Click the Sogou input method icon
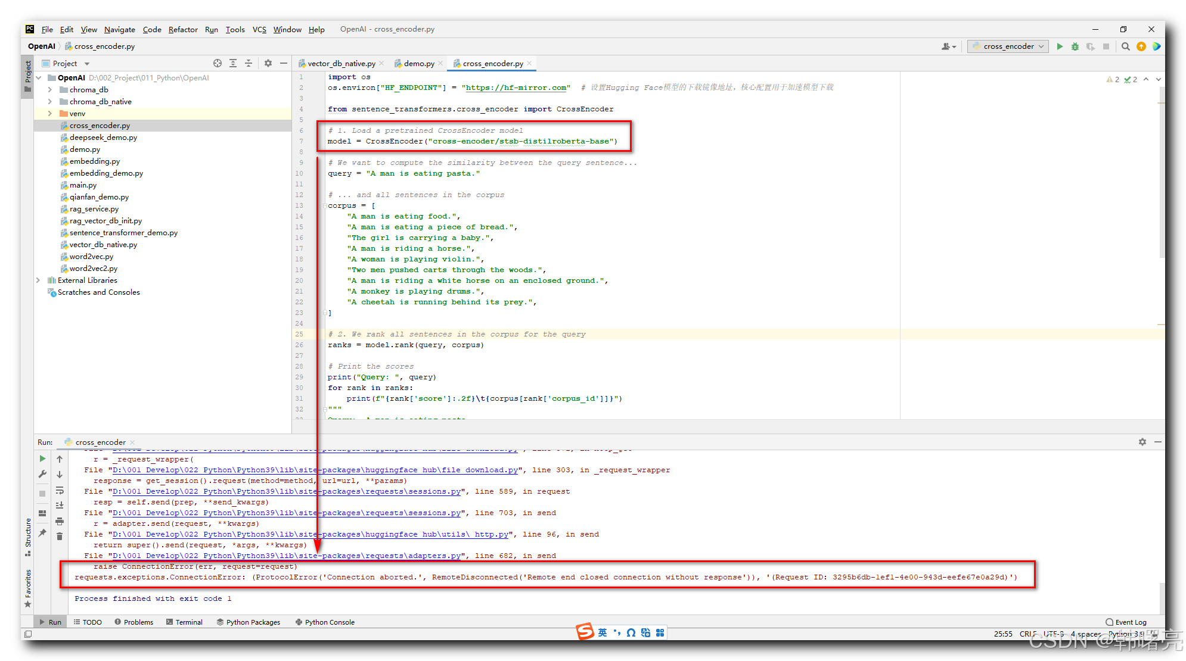1186x661 pixels. pyautogui.click(x=585, y=632)
